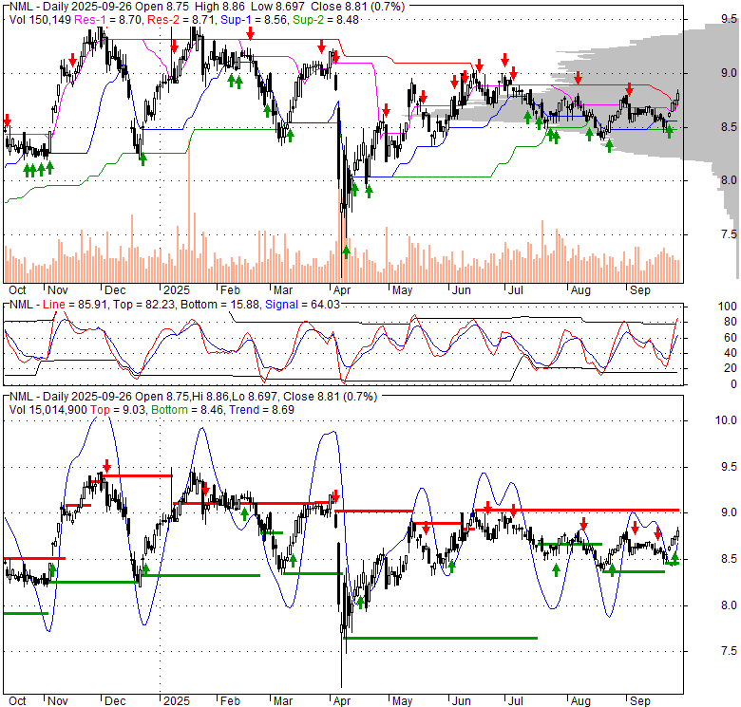Click the Res-2 = 8.71 legend value
The width and height of the screenshot is (741, 707).
[x=181, y=20]
